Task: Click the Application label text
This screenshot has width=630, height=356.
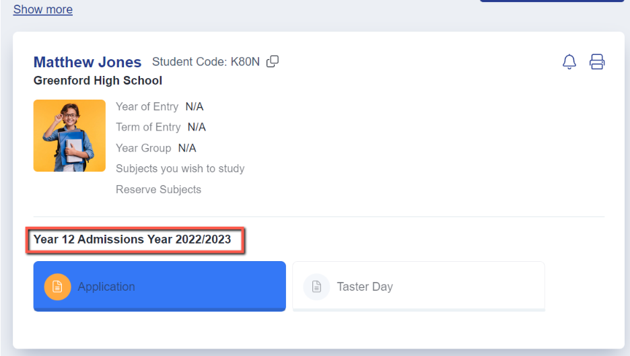Action: [x=106, y=287]
